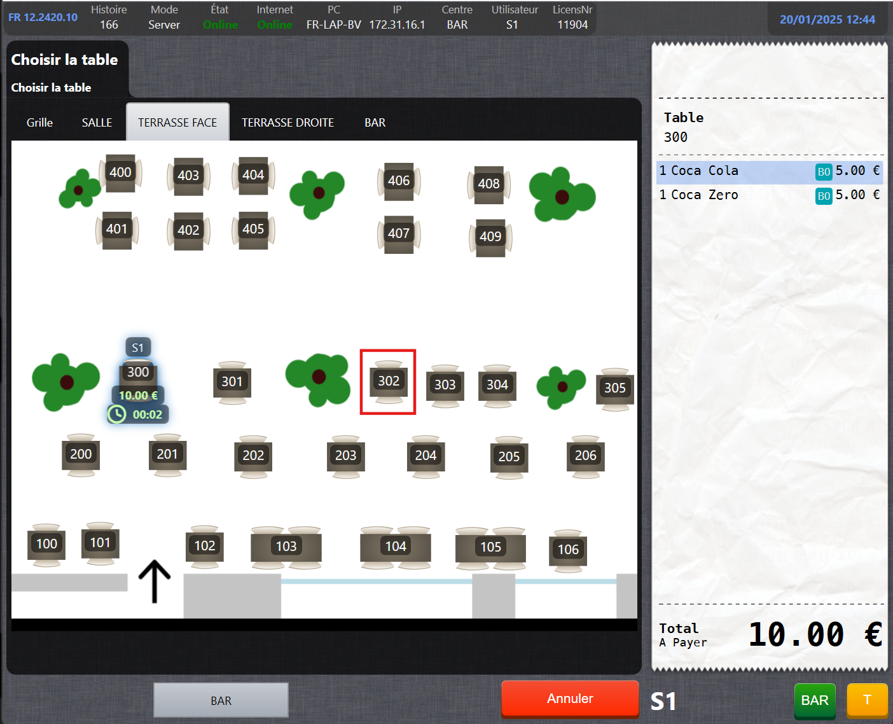Viewport: 893px width, 724px height.
Task: Open the TERRASSE DROITE tab
Action: (287, 123)
